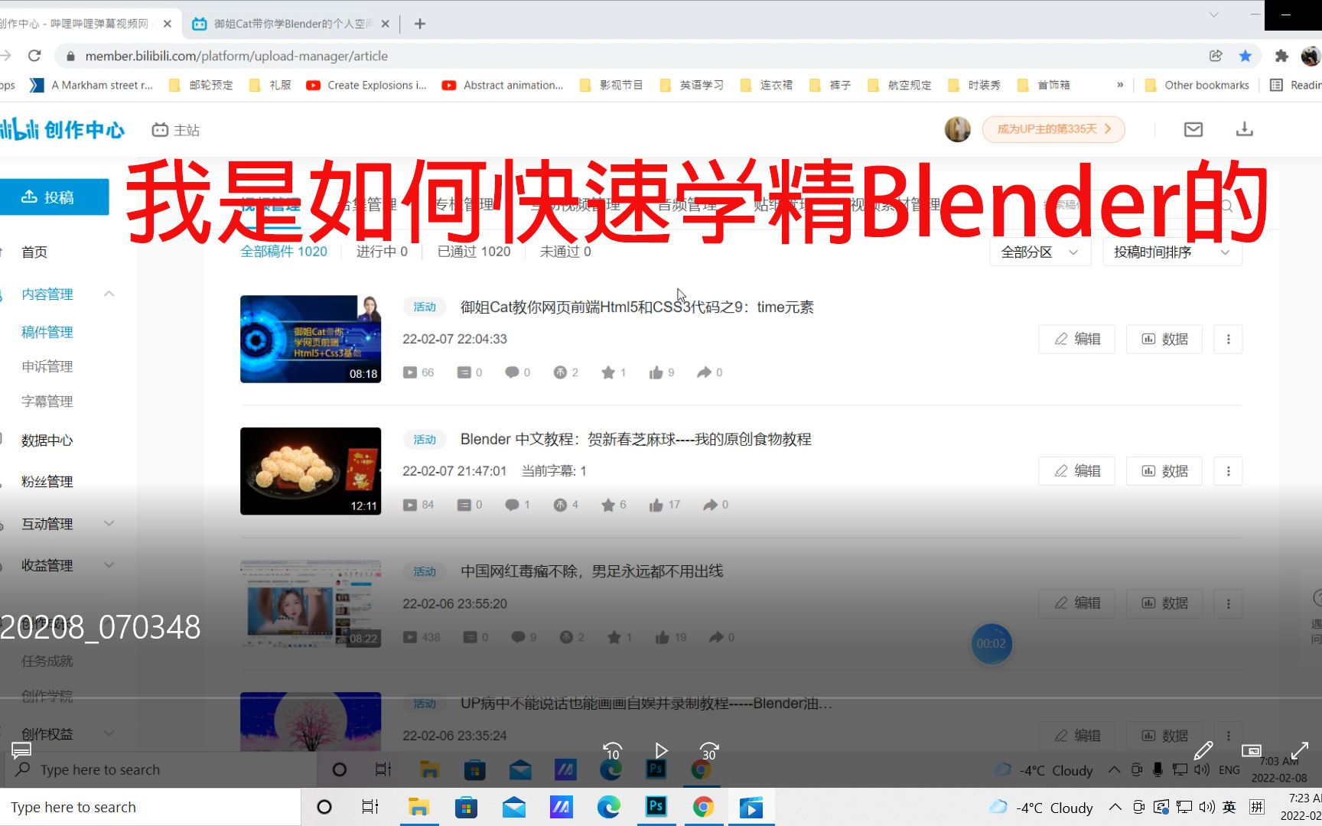Click the download icon in 创作中心 header
Viewport: 1322px width, 826px height.
1245,129
